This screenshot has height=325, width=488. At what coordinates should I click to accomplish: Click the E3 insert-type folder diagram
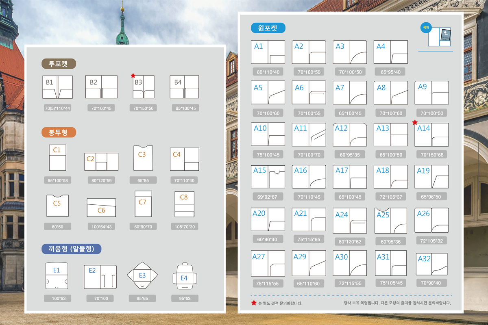pos(142,276)
